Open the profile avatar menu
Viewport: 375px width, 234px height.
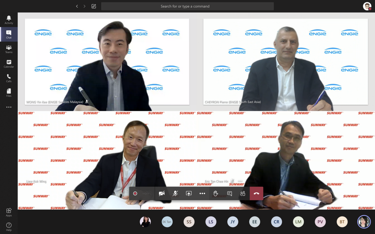pyautogui.click(x=367, y=6)
